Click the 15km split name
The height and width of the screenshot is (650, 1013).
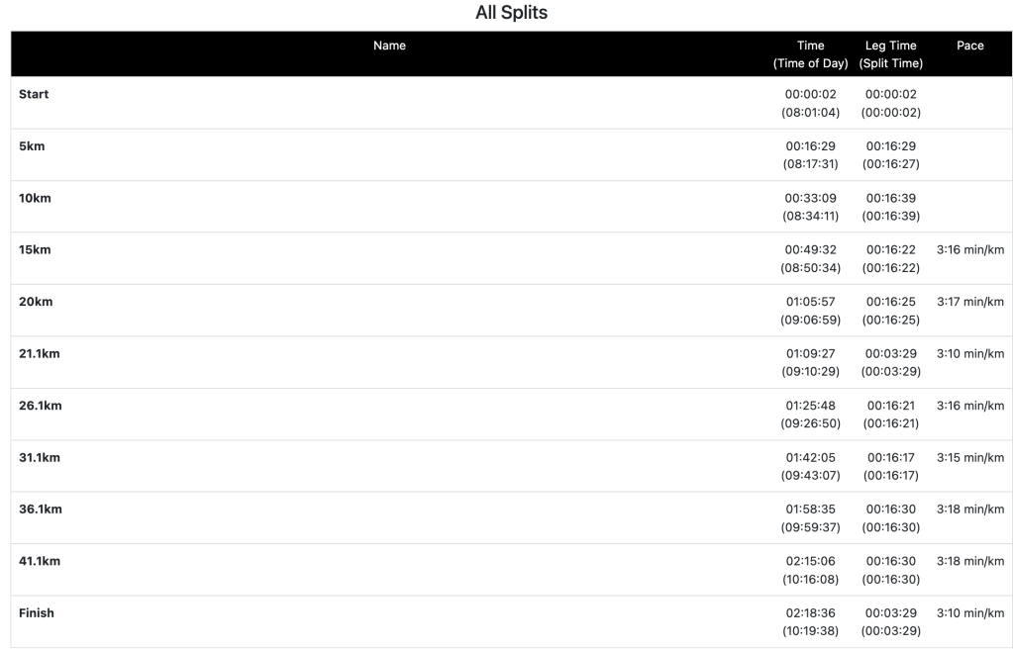tap(35, 249)
